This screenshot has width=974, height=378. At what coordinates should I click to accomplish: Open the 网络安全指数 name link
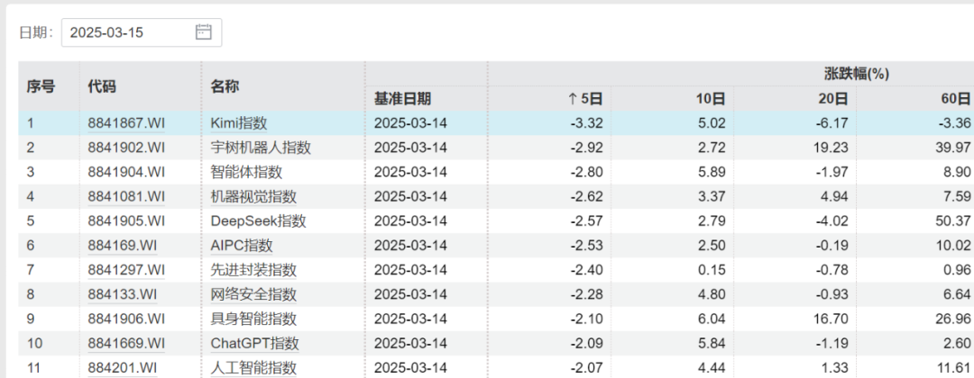[x=253, y=294]
